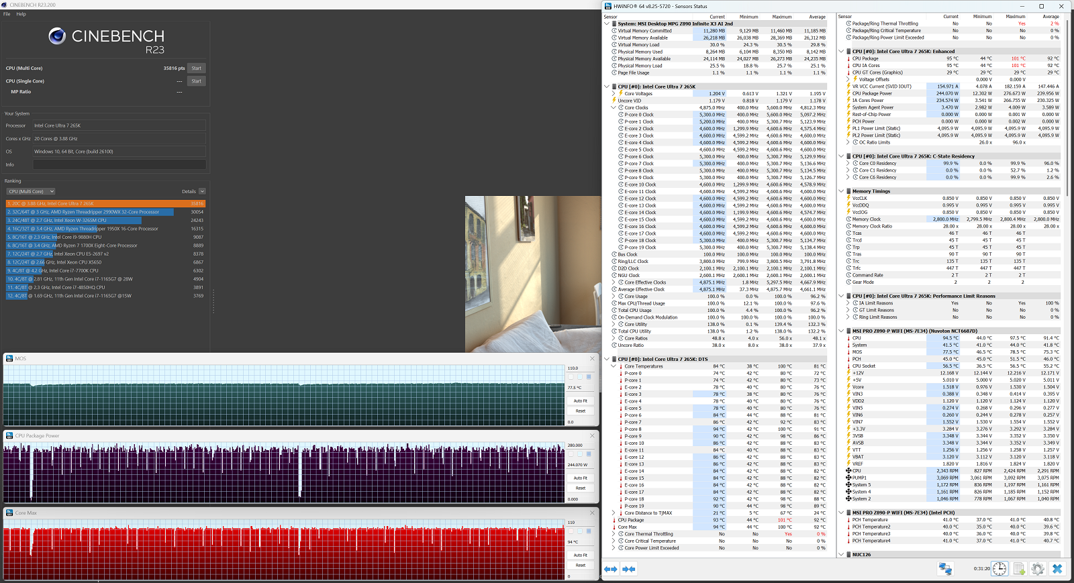Click Auto Fit in the CPU Package Power graph
The width and height of the screenshot is (1074, 583).
pos(581,478)
